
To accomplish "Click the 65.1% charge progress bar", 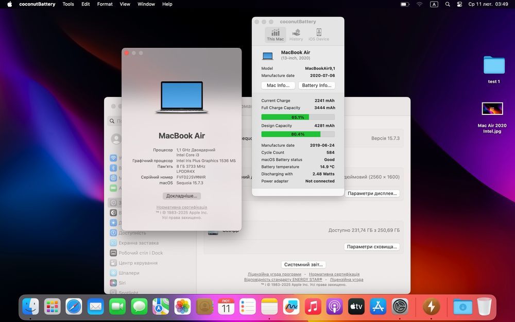I will tap(298, 117).
